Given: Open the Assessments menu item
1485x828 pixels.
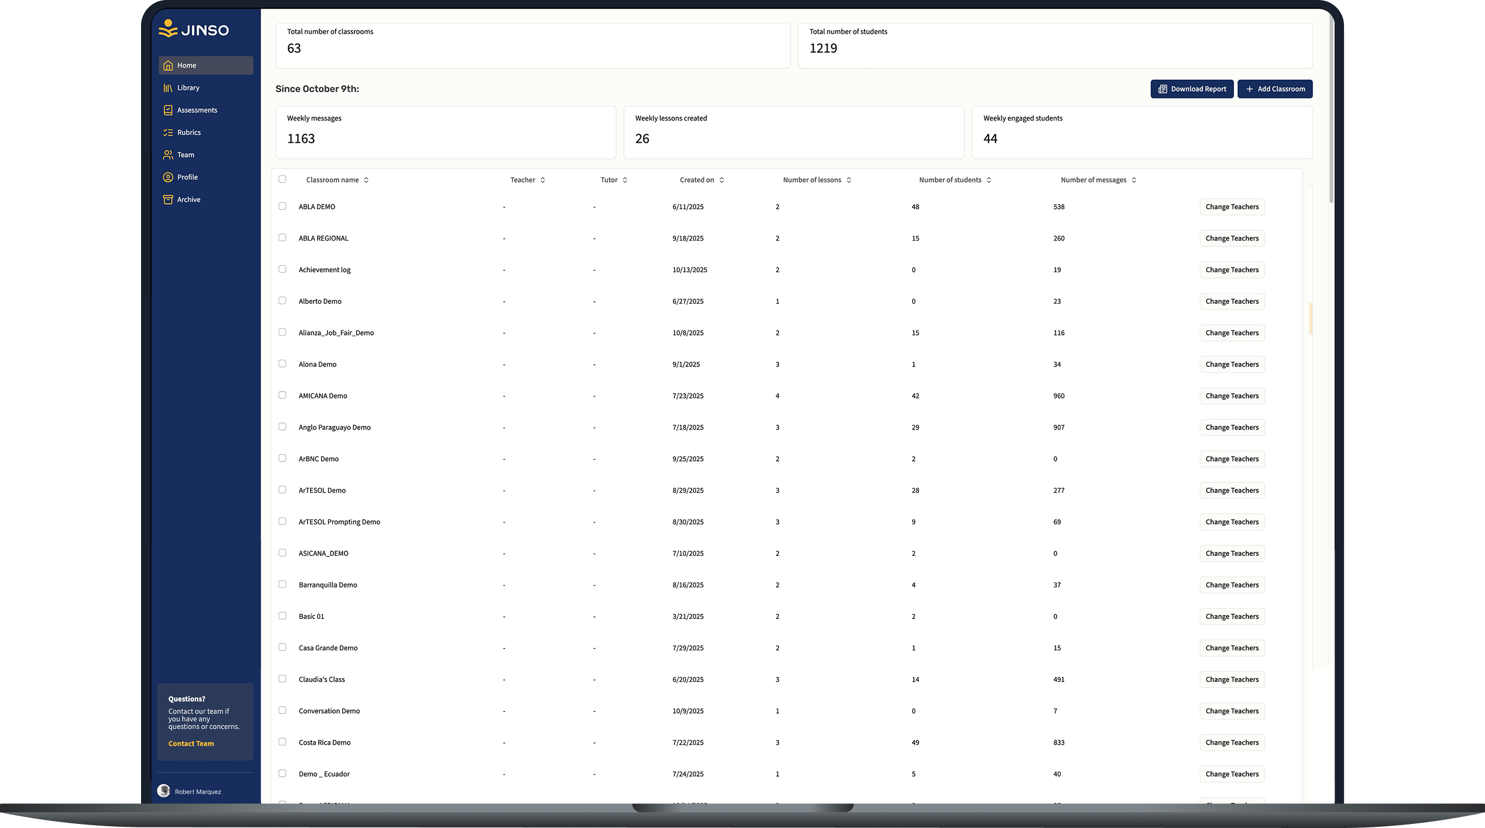Looking at the screenshot, I should [197, 110].
